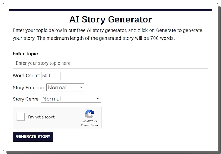The height and width of the screenshot is (154, 221).
Task: Open the Story Emotion dropdown
Action: (x=65, y=87)
